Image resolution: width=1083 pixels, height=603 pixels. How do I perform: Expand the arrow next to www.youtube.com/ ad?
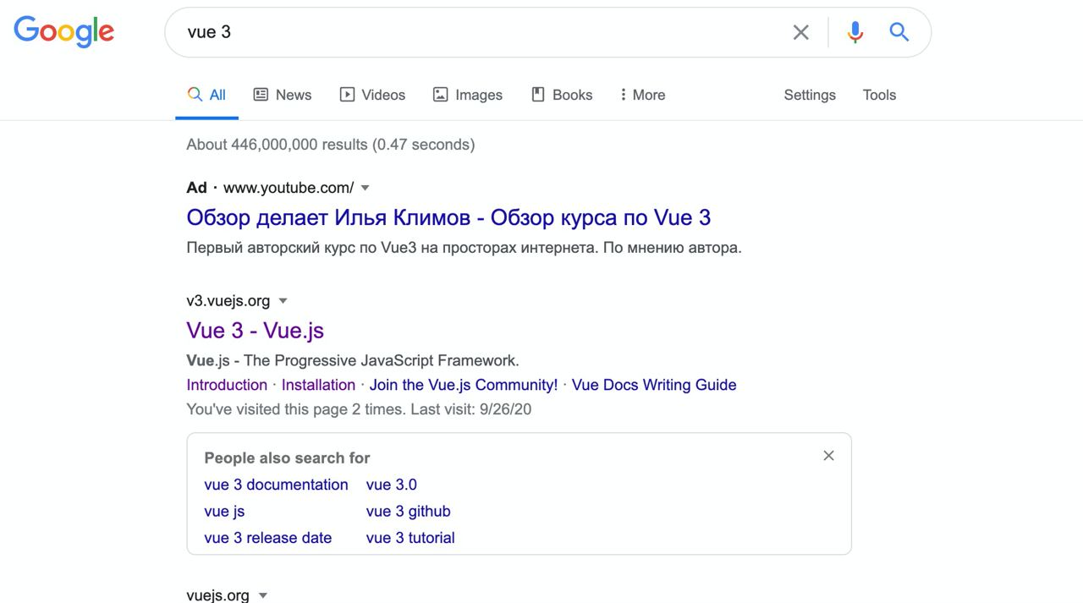(366, 188)
